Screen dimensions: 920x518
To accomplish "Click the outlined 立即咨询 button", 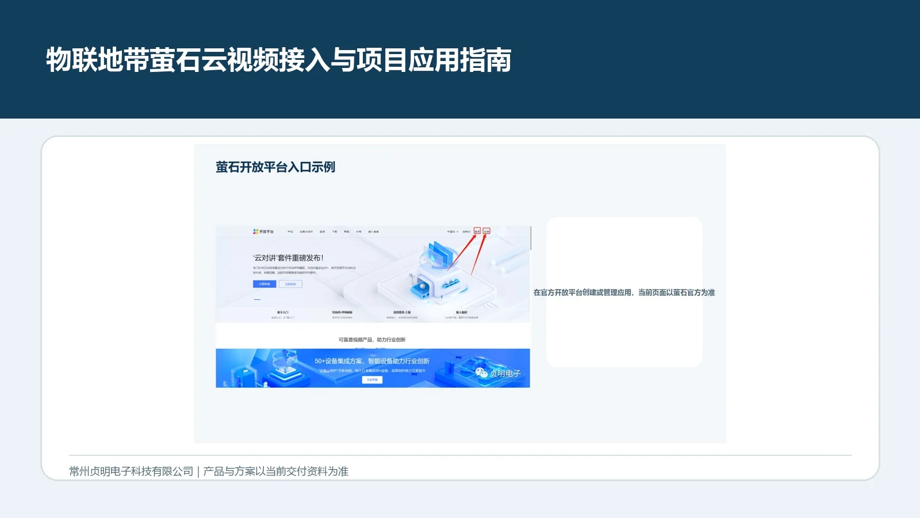I will [x=290, y=284].
